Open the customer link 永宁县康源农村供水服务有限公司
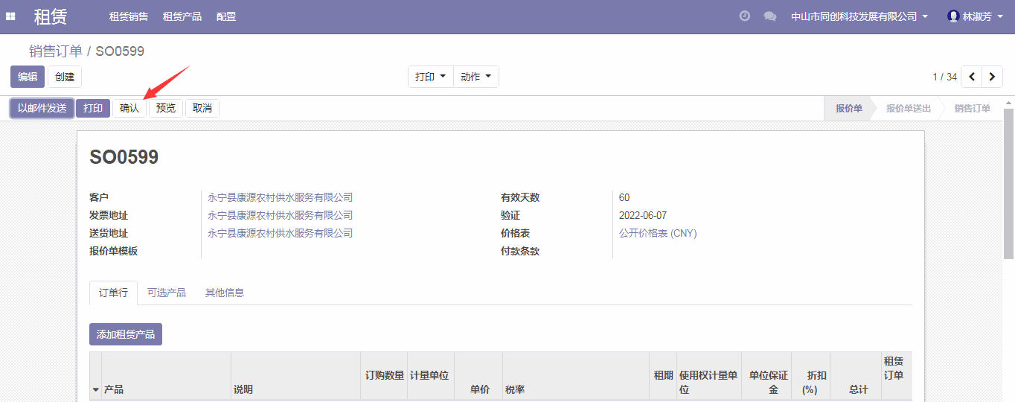1015x402 pixels. pyautogui.click(x=280, y=197)
